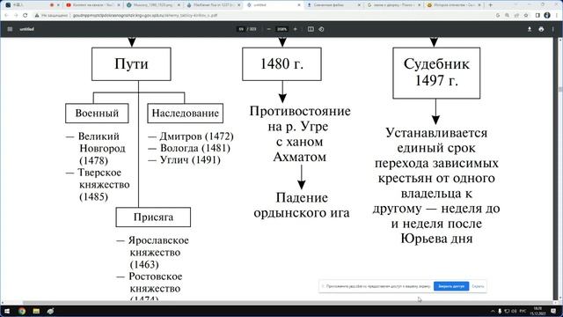This screenshot has height=317, width=563.
Task: Click the 'Судебник 1497 г.' box
Action: (x=436, y=72)
